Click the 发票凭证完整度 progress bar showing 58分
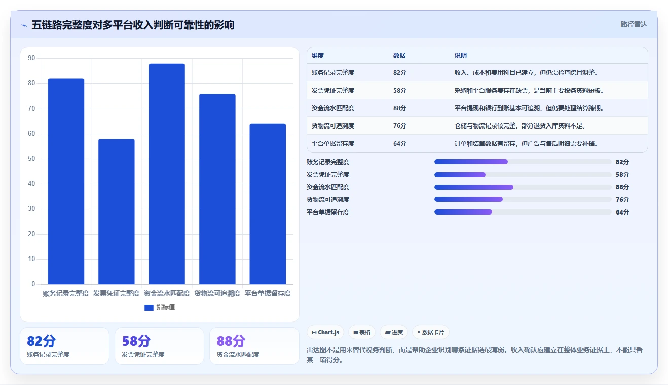Image resolution: width=668 pixels, height=385 pixels. tap(523, 175)
